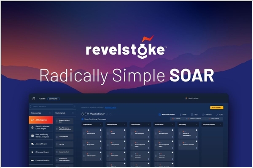
Task: Click the Trash icon in the workflow toolbar
Action: 180,115
